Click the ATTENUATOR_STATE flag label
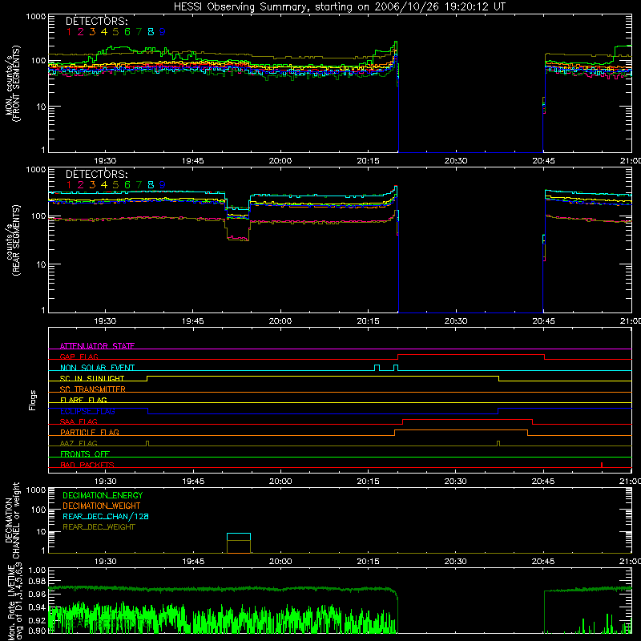Image resolution: width=641 pixels, height=641 pixels. (97, 346)
